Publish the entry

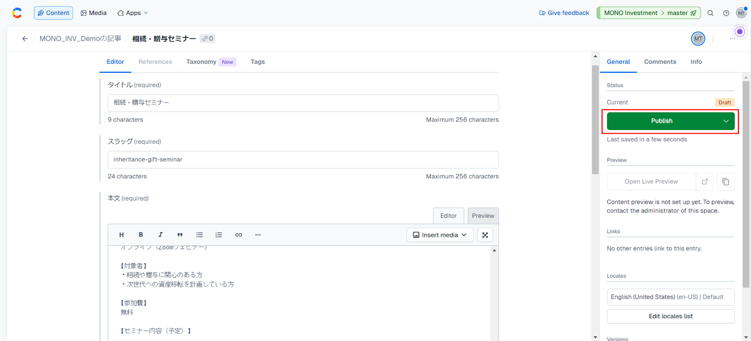(662, 121)
